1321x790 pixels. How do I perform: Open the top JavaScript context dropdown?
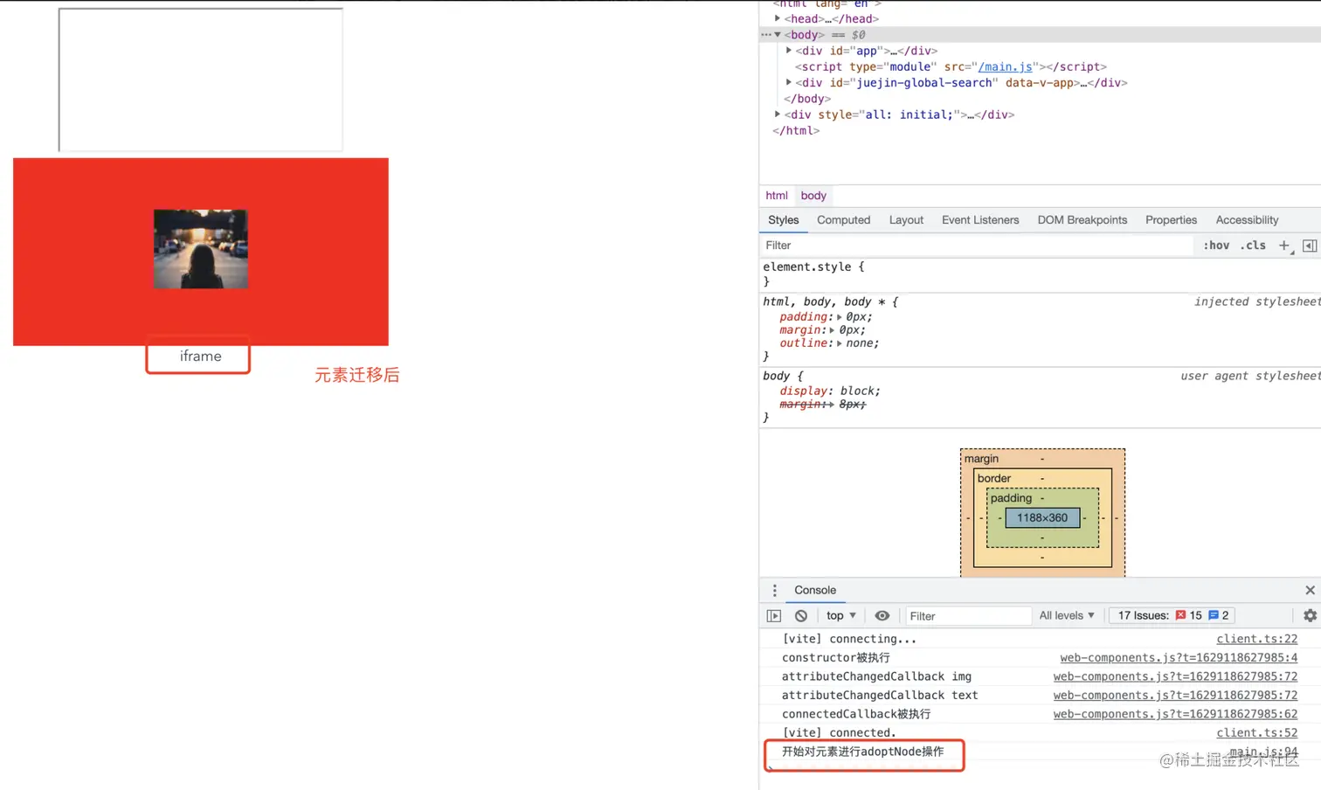click(841, 616)
